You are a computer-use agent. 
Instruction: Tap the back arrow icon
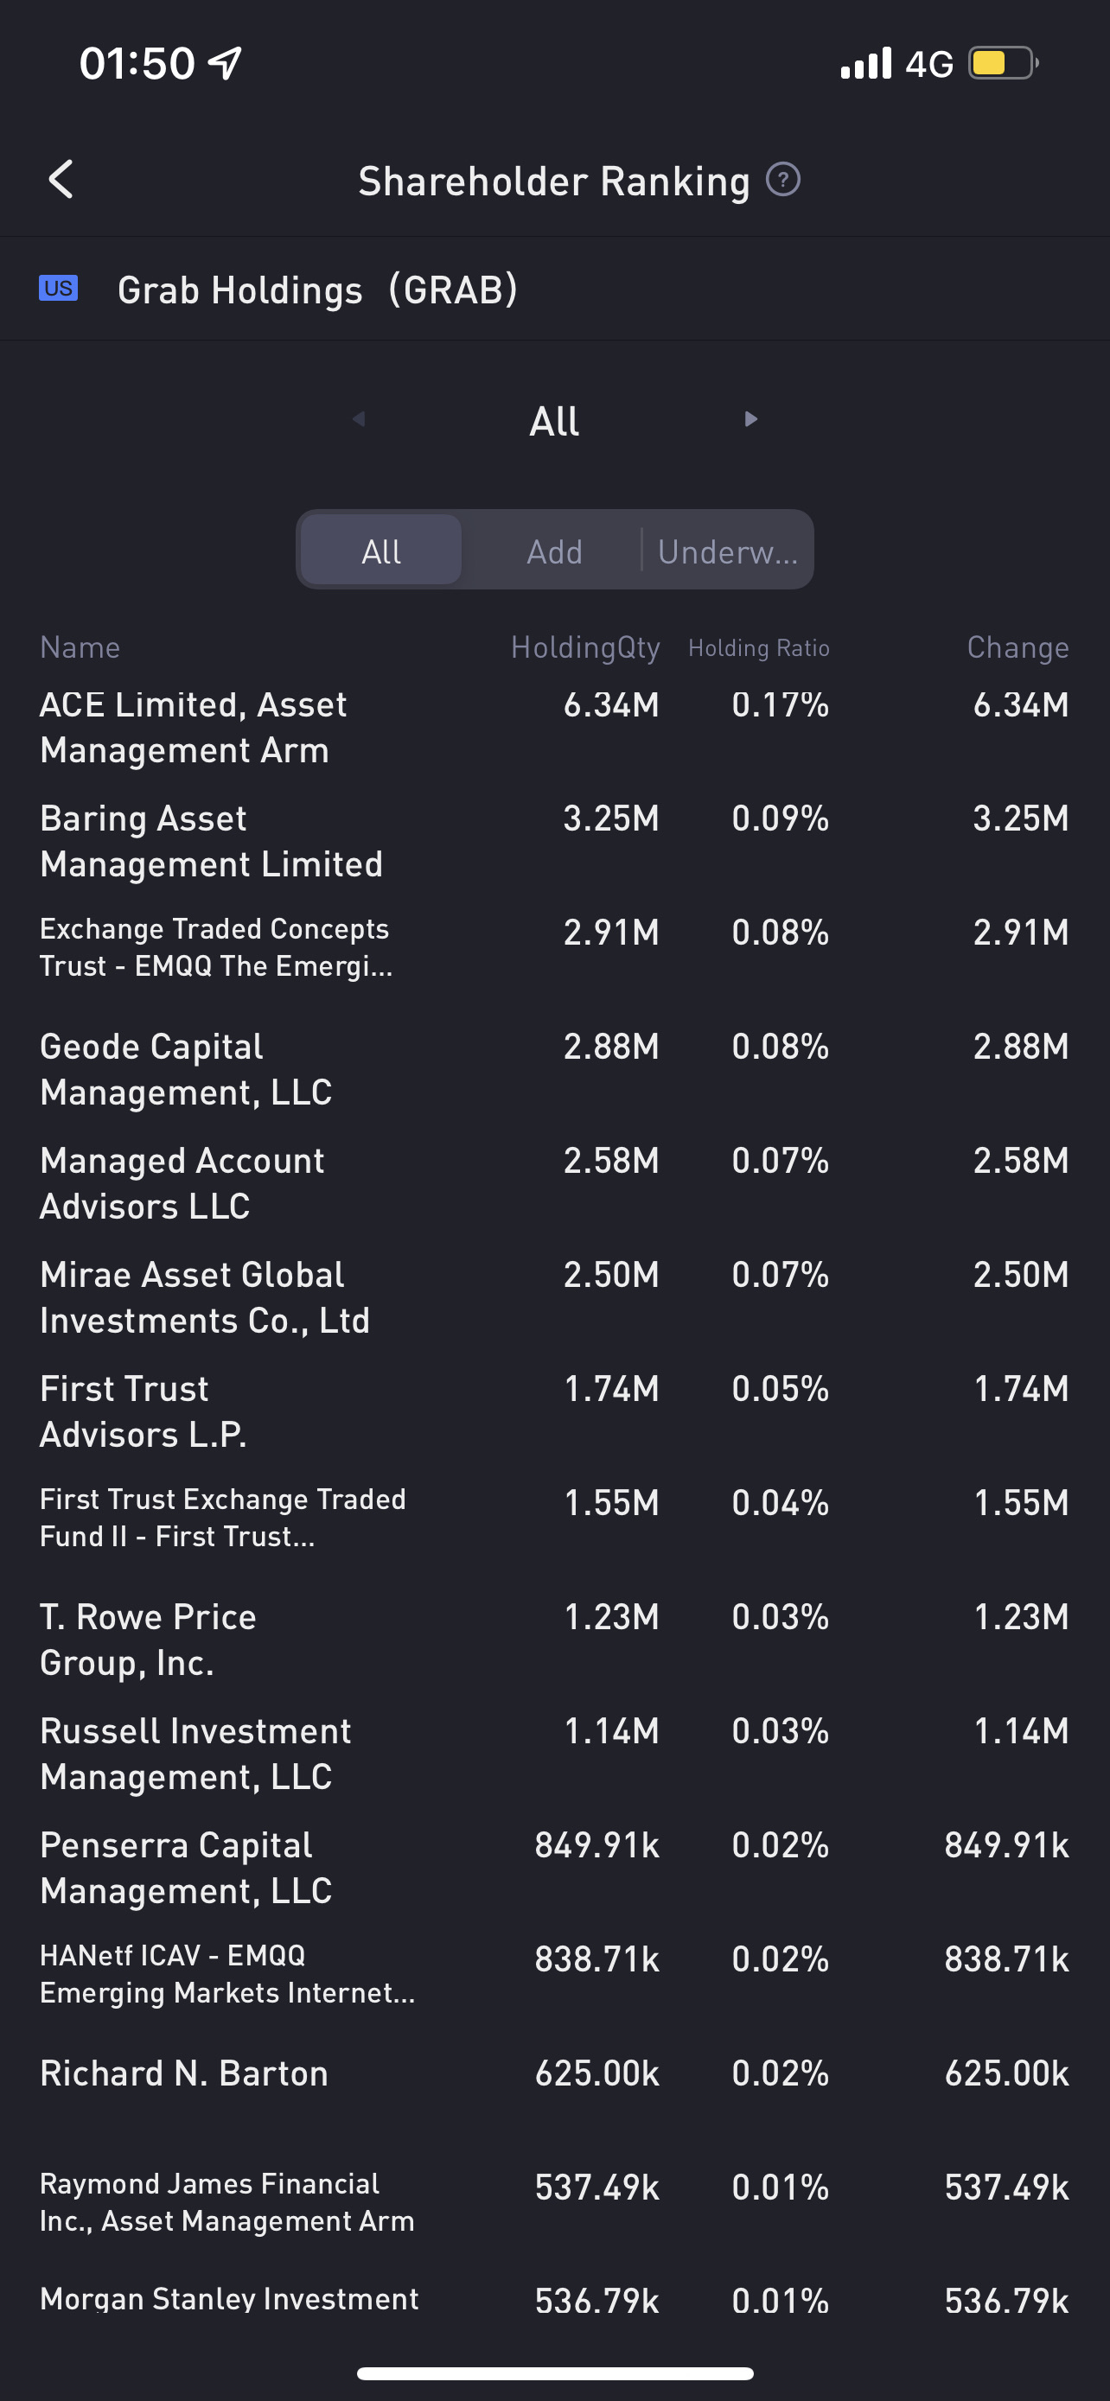point(61,179)
